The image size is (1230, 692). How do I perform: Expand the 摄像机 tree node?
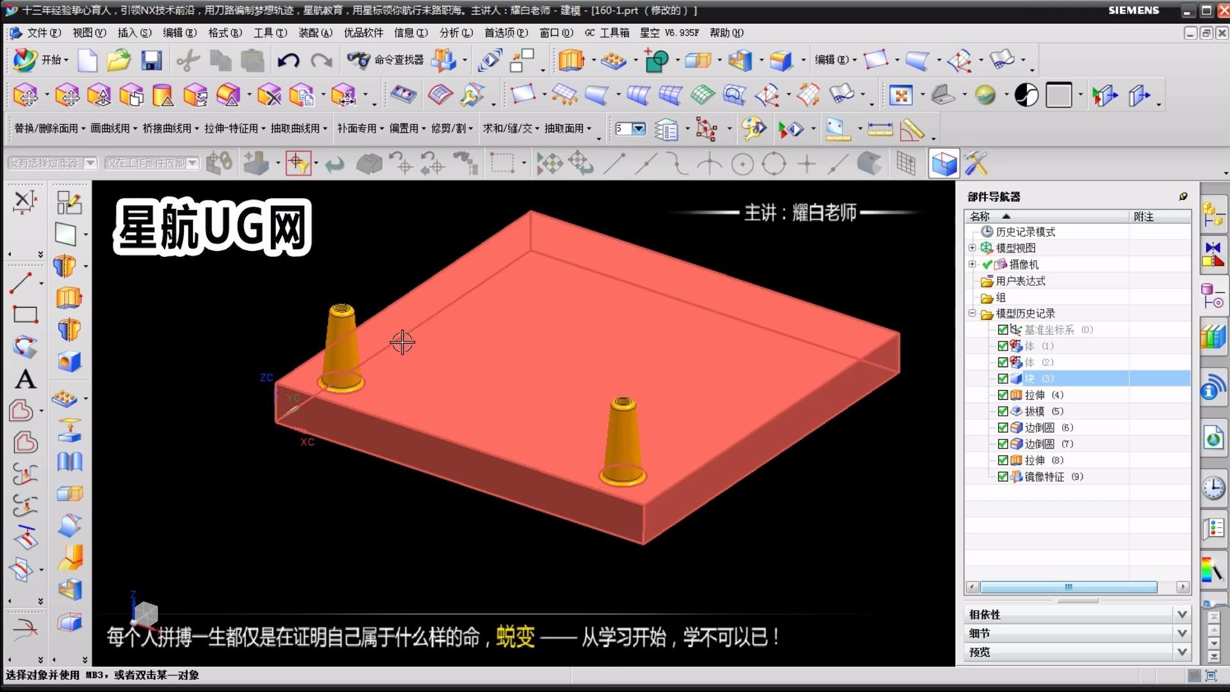(972, 264)
